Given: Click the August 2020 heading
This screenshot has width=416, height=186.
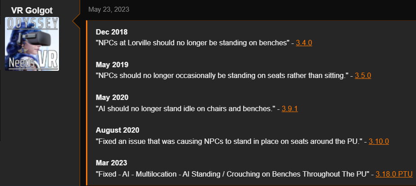Looking at the screenshot, I should [x=118, y=130].
